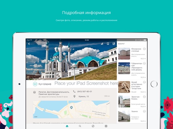Viewport: 173px width, 129px height.
Task: Open the search tab icon
Action: tap(80, 126)
